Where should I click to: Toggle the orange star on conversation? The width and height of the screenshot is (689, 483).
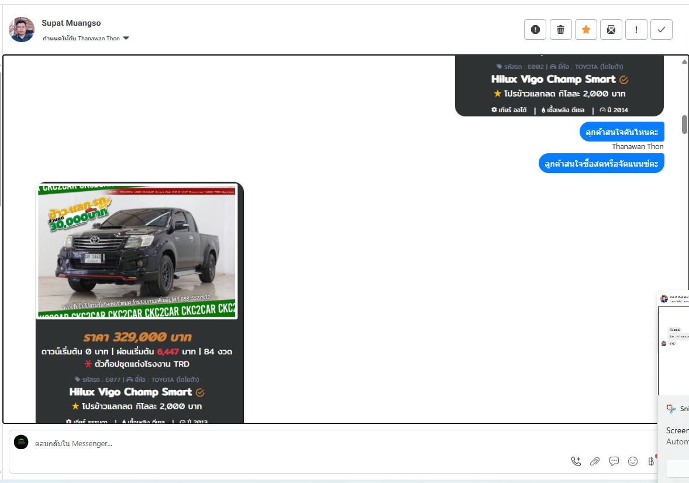click(x=585, y=29)
